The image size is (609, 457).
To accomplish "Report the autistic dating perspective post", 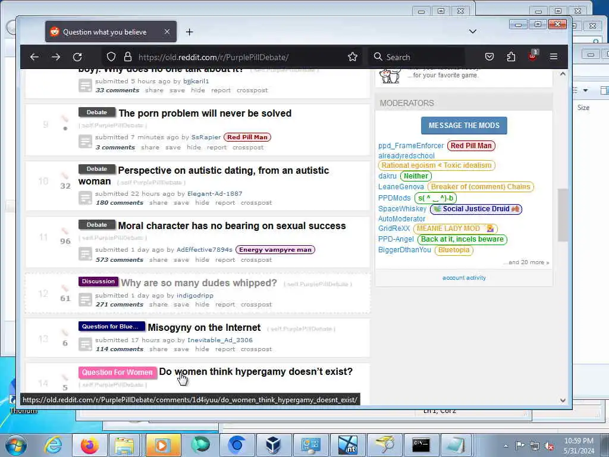I will click(x=225, y=202).
